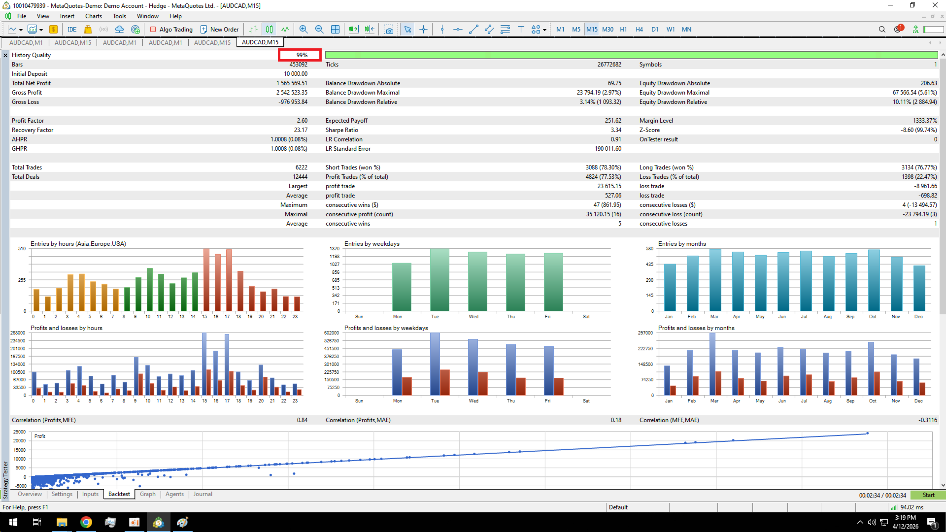The width and height of the screenshot is (946, 532).
Task: Switch to the Graph tab
Action: [x=147, y=494]
